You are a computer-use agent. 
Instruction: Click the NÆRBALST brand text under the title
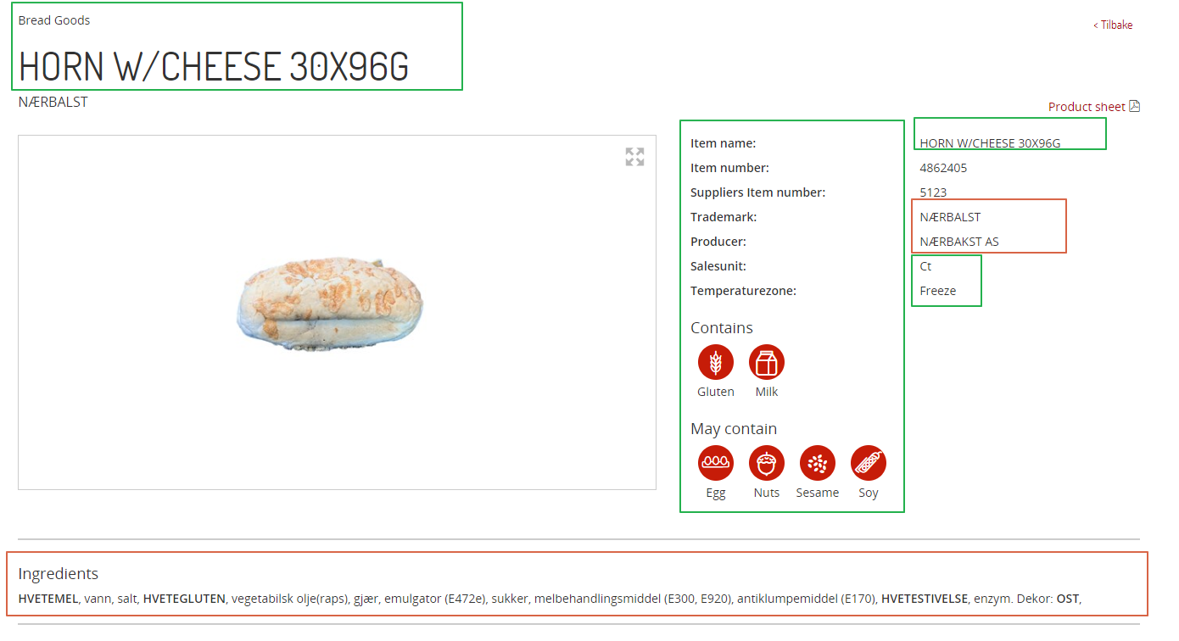coord(53,103)
